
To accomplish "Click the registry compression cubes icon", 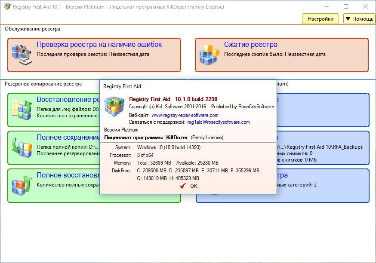I will pos(210,55).
